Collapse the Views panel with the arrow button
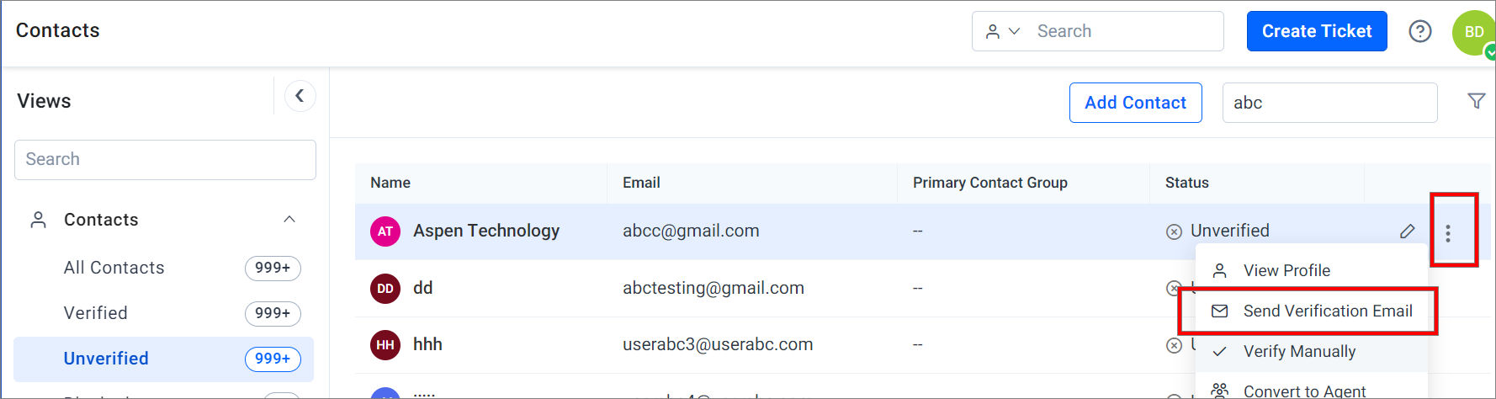Viewport: 1496px width, 399px height. point(300,96)
